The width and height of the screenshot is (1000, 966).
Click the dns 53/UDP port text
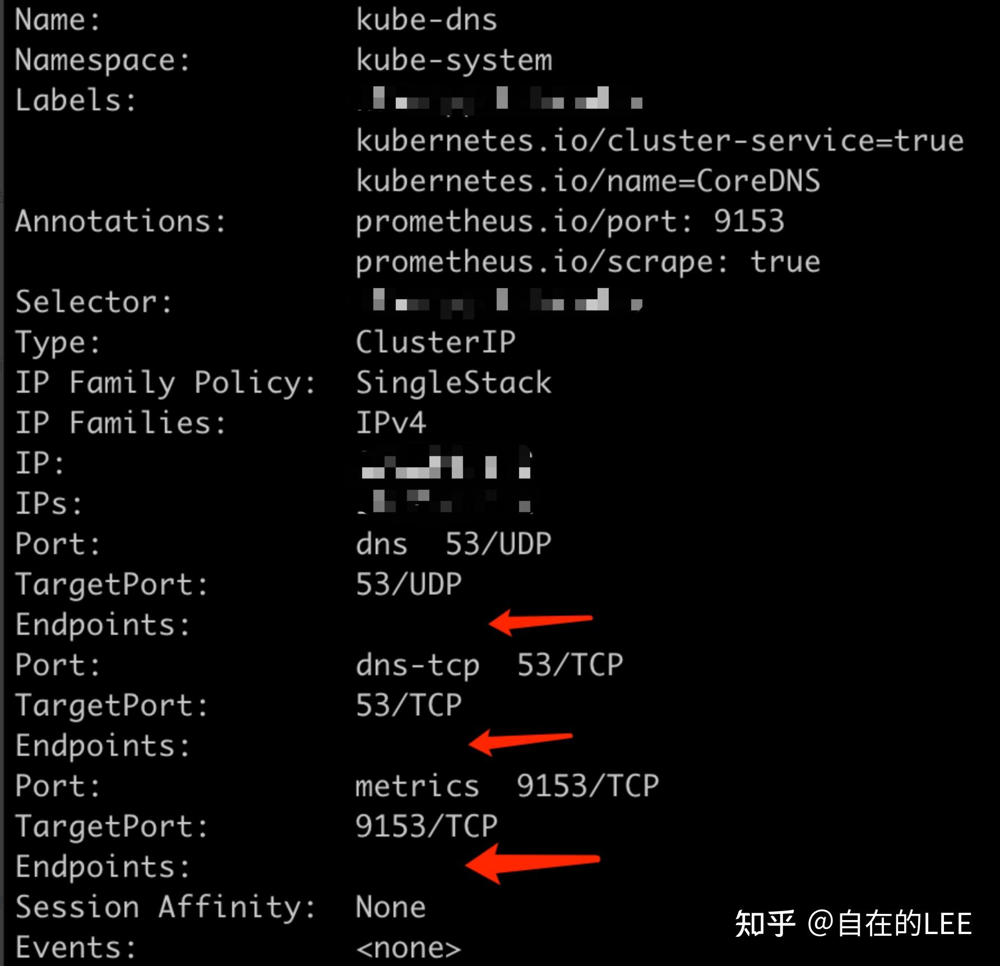tap(453, 544)
